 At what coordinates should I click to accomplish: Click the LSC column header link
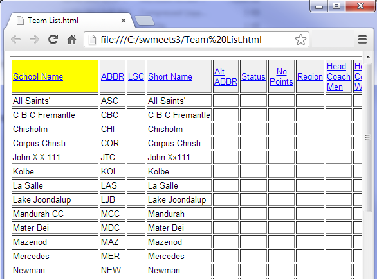[136, 77]
